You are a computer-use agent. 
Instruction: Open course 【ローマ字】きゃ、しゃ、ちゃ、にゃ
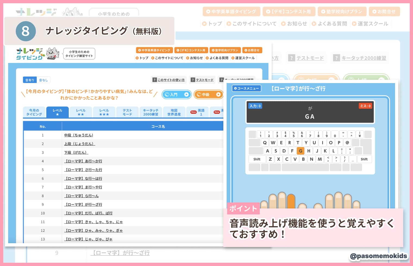(x=93, y=222)
